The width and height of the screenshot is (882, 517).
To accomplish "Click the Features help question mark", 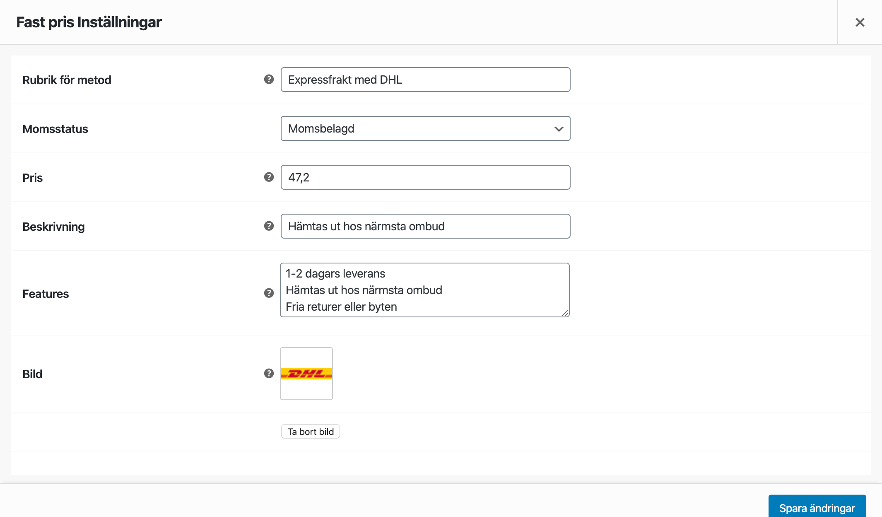I will click(269, 293).
